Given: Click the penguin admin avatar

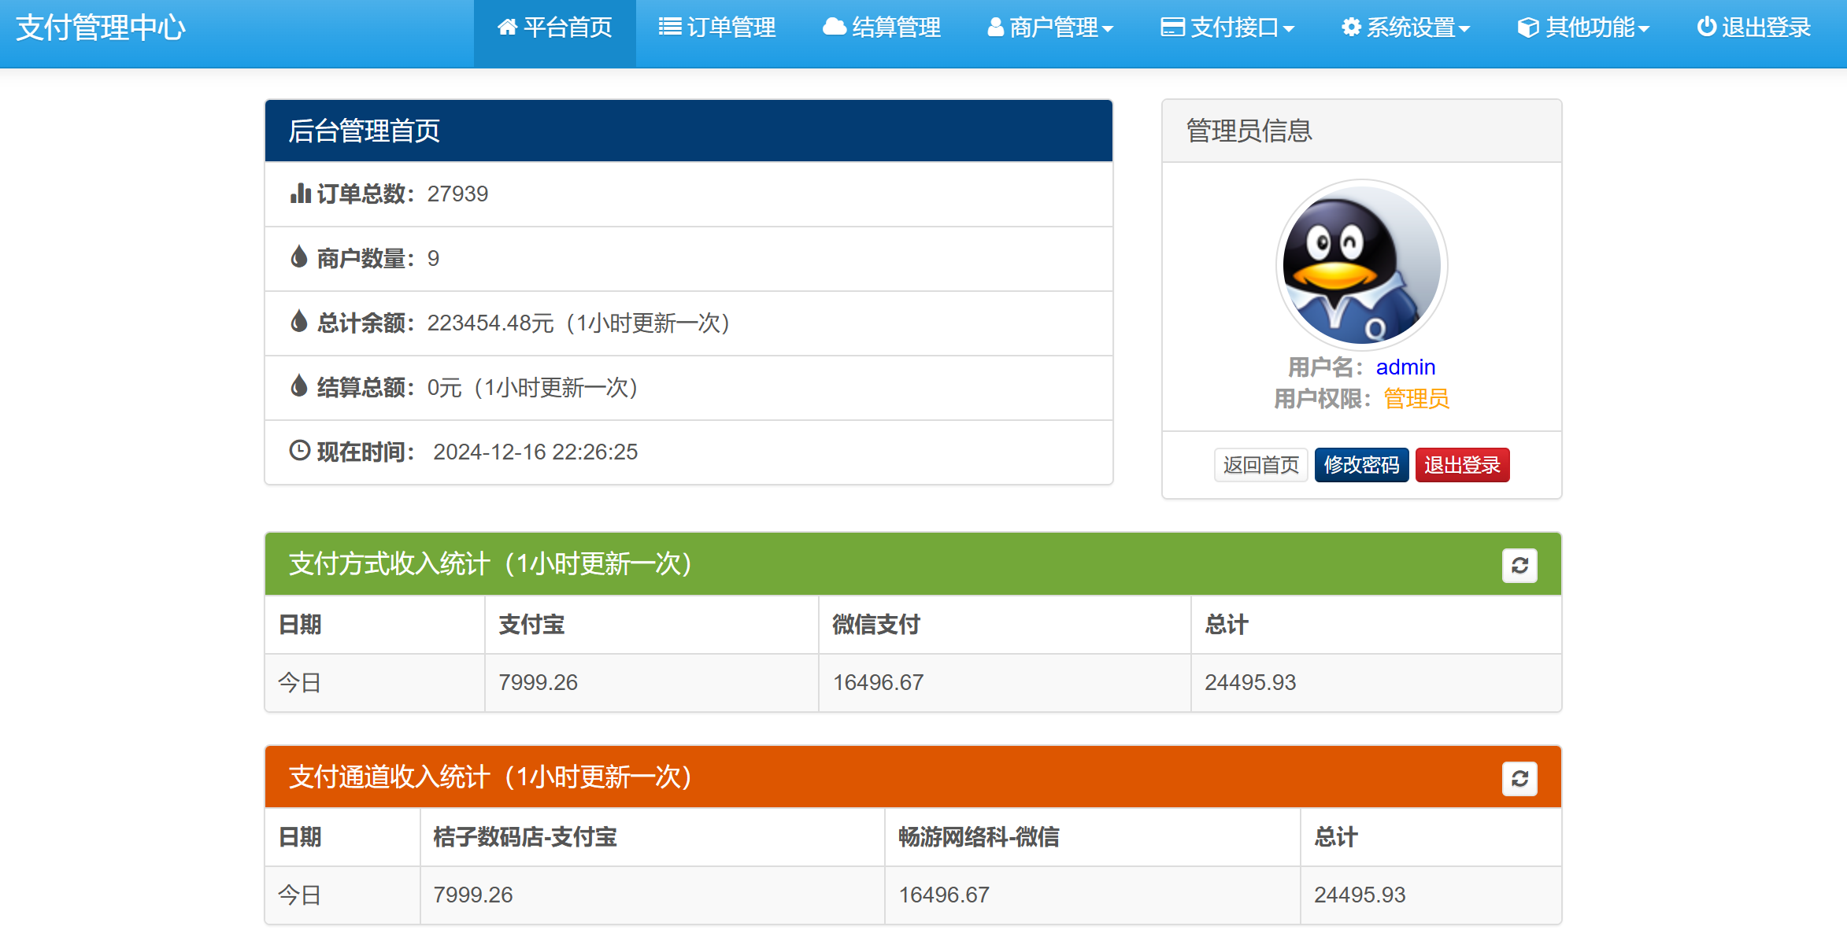Looking at the screenshot, I should click(x=1361, y=265).
